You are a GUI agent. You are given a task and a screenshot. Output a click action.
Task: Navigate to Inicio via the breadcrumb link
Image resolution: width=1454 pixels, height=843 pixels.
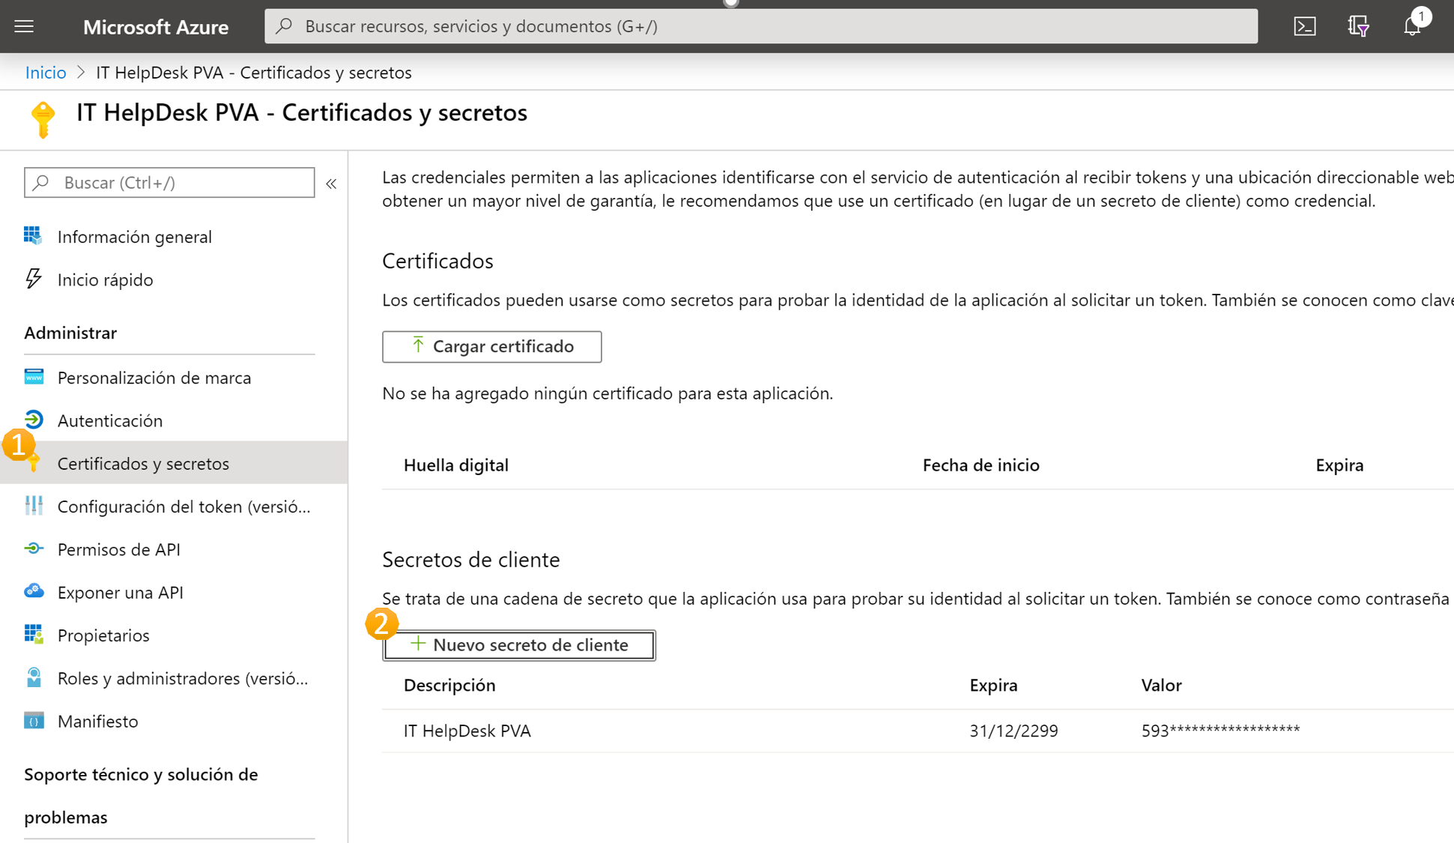click(45, 72)
